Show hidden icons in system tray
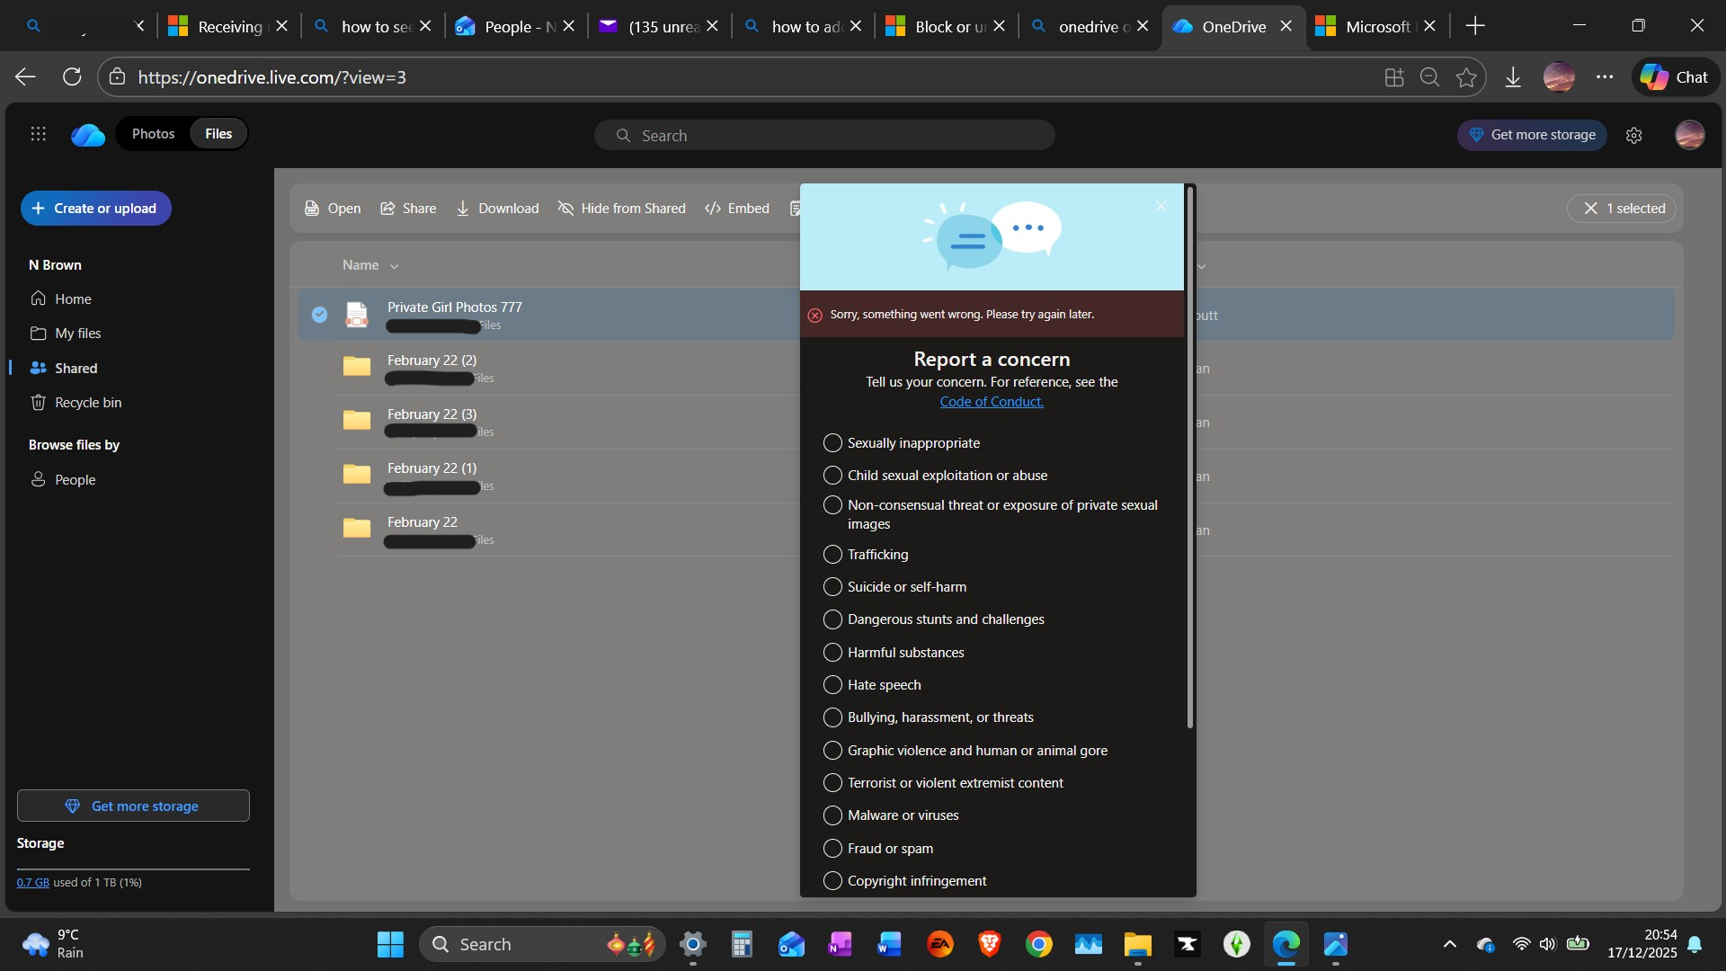Viewport: 1726px width, 971px height. pyautogui.click(x=1449, y=944)
